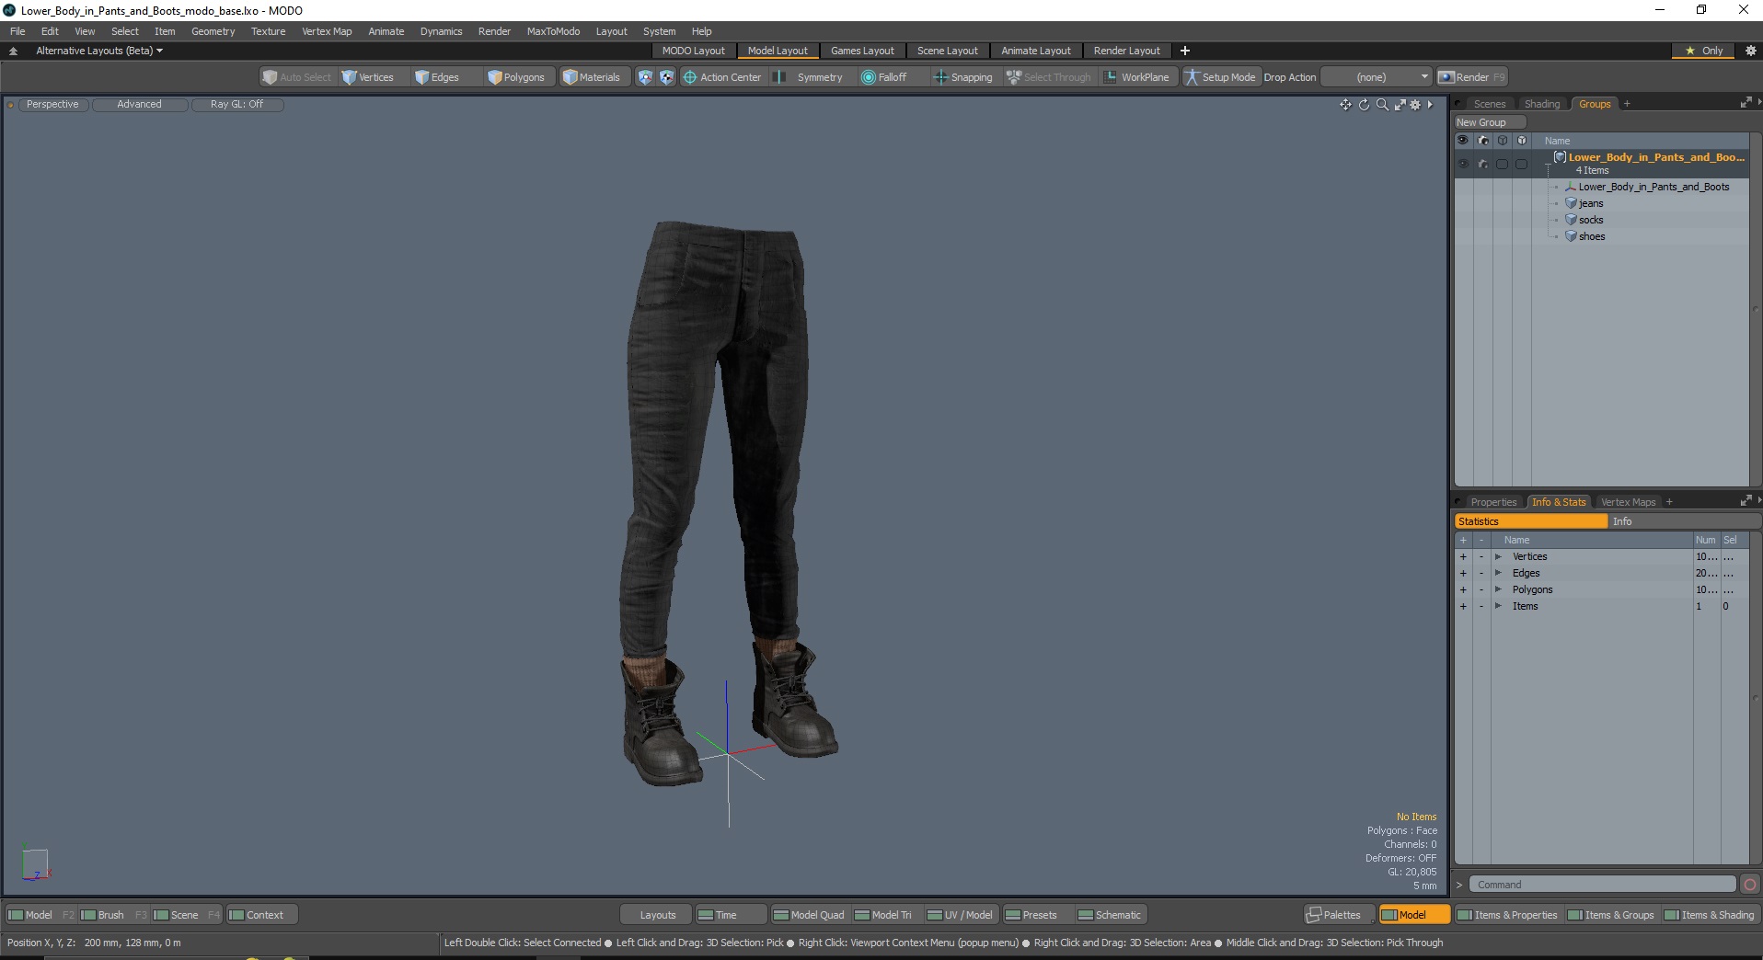Toggle star Only button

coord(1704,51)
